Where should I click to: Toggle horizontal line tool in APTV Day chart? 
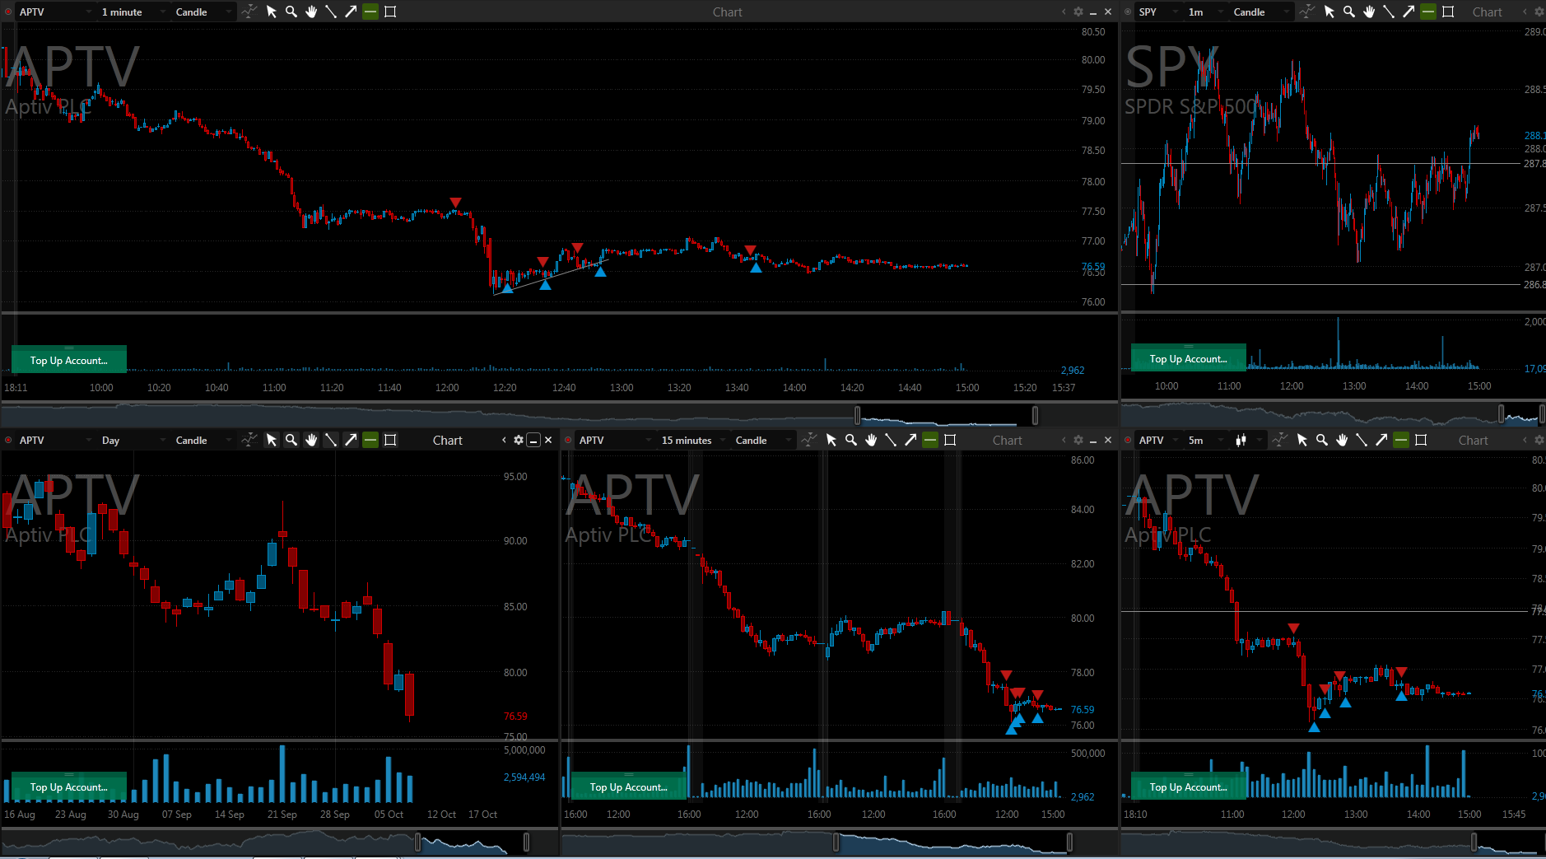click(x=370, y=440)
